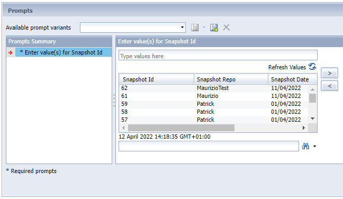The image size is (343, 199).
Task: Click the binoculars search icon
Action: point(305,146)
